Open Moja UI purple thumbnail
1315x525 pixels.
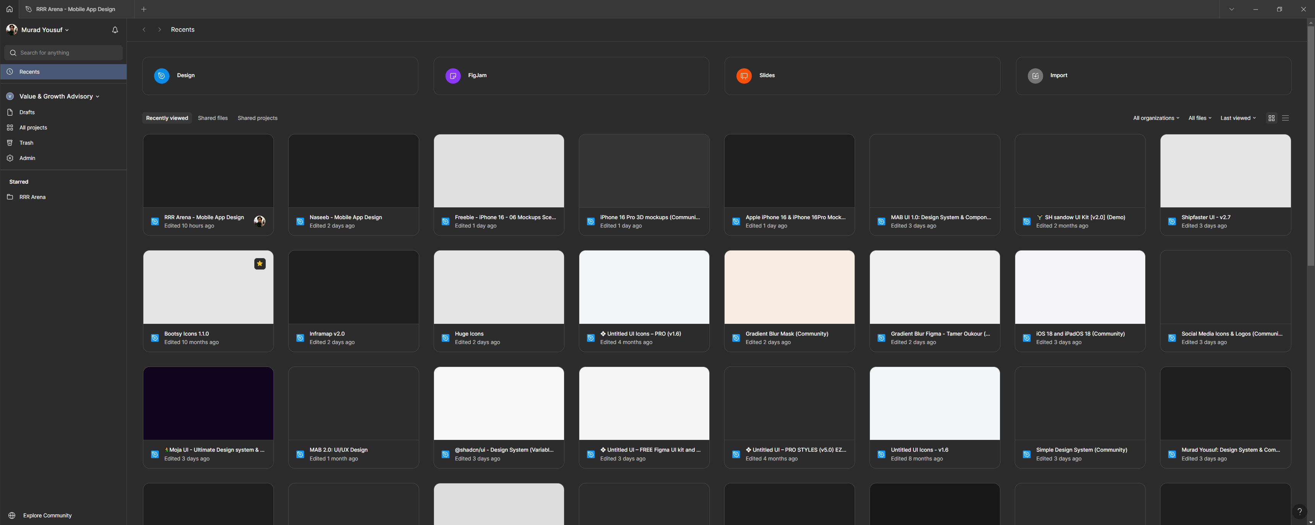click(208, 403)
